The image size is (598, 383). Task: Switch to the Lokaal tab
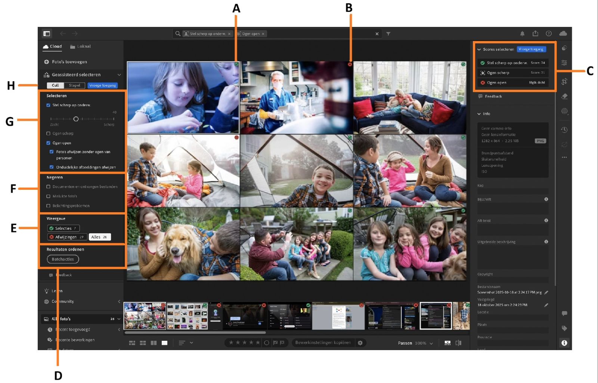pyautogui.click(x=81, y=46)
